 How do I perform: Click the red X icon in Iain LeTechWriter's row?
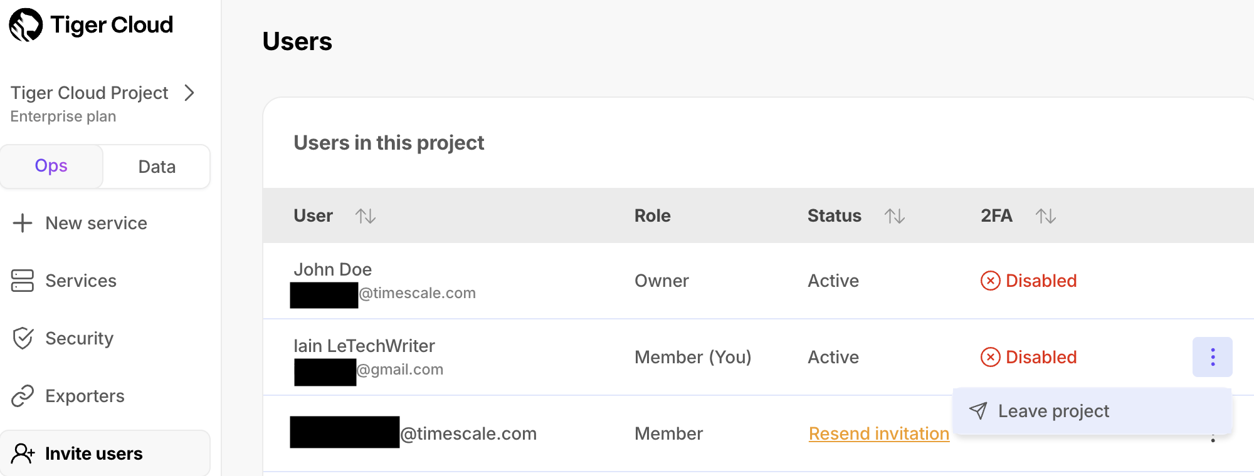pyautogui.click(x=991, y=357)
